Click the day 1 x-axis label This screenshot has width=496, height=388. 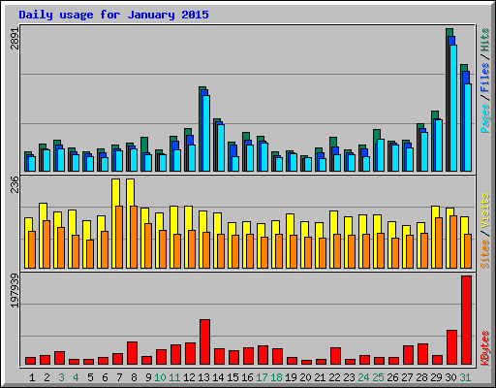[x=32, y=377]
